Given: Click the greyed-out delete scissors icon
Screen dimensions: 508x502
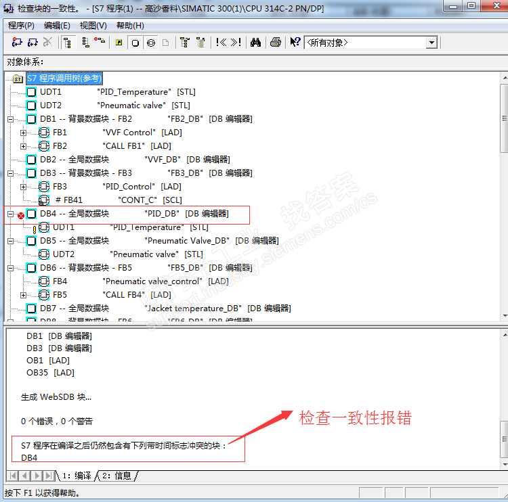Looking at the screenshot, I should coord(47,43).
